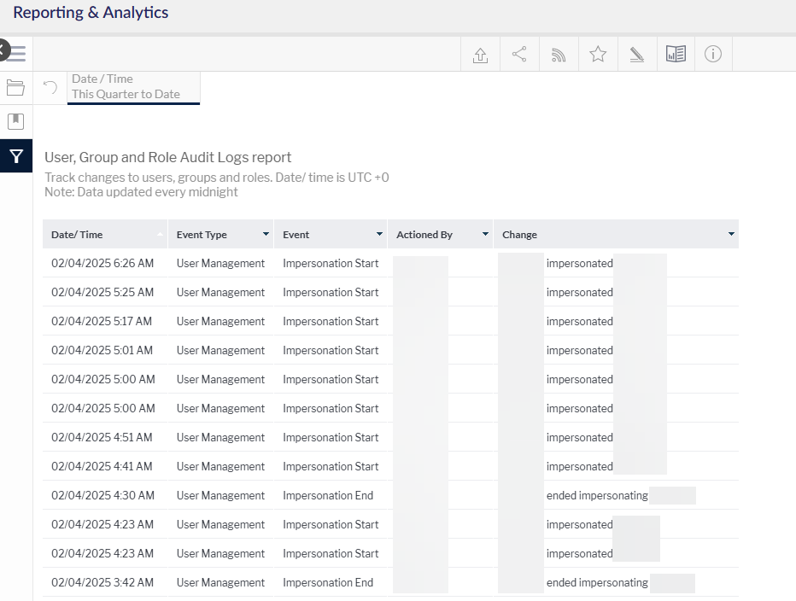Expand the Event column dropdown arrow

pos(379,234)
